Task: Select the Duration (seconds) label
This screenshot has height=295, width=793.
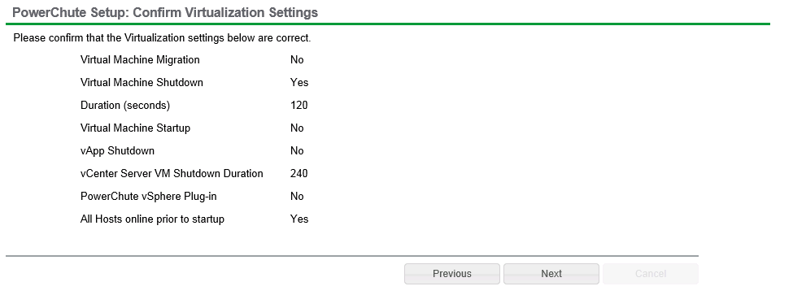Action: 125,106
